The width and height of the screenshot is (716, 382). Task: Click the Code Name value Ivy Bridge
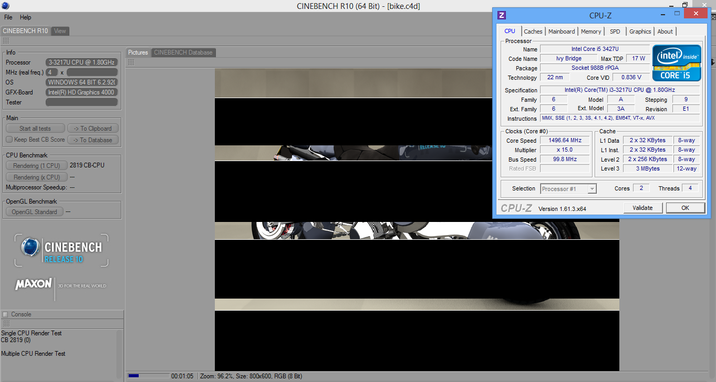tap(568, 59)
